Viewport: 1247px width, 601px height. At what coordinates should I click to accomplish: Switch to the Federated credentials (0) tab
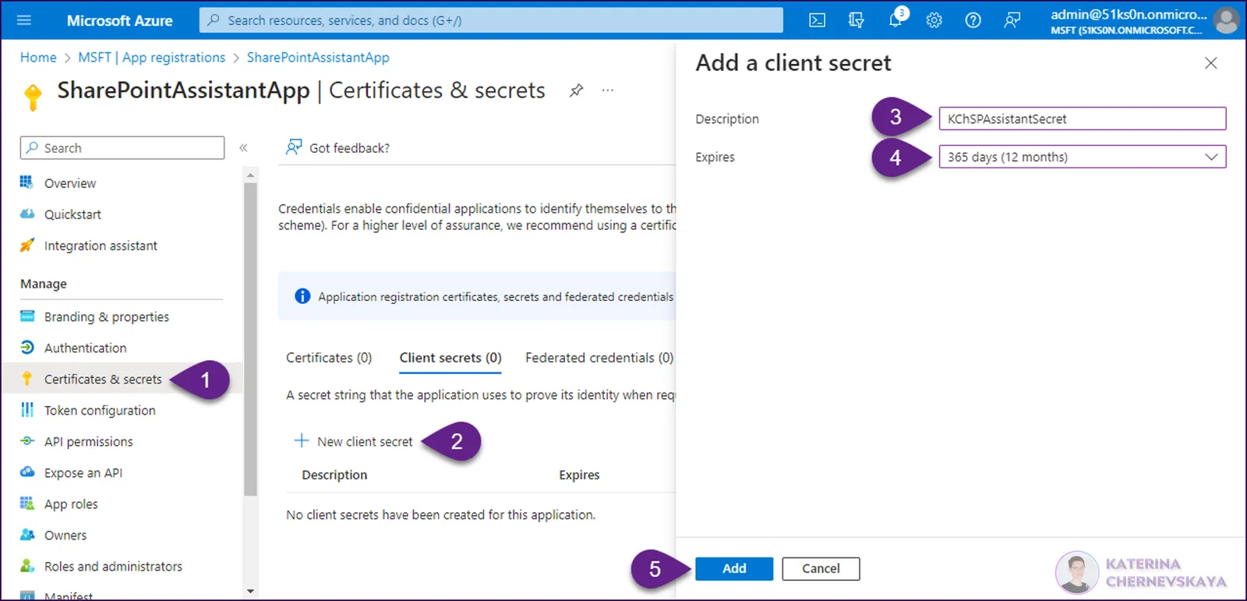[599, 358]
